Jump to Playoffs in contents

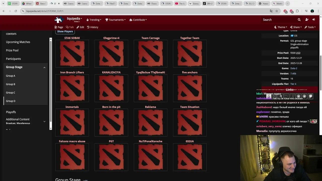pyautogui.click(x=11, y=112)
